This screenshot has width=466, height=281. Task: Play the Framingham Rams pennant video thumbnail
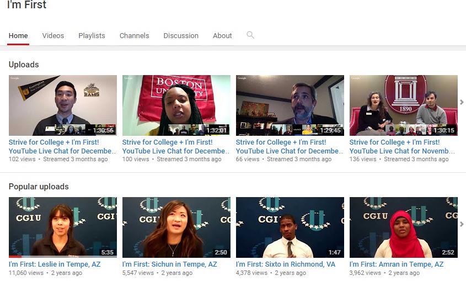coord(63,105)
